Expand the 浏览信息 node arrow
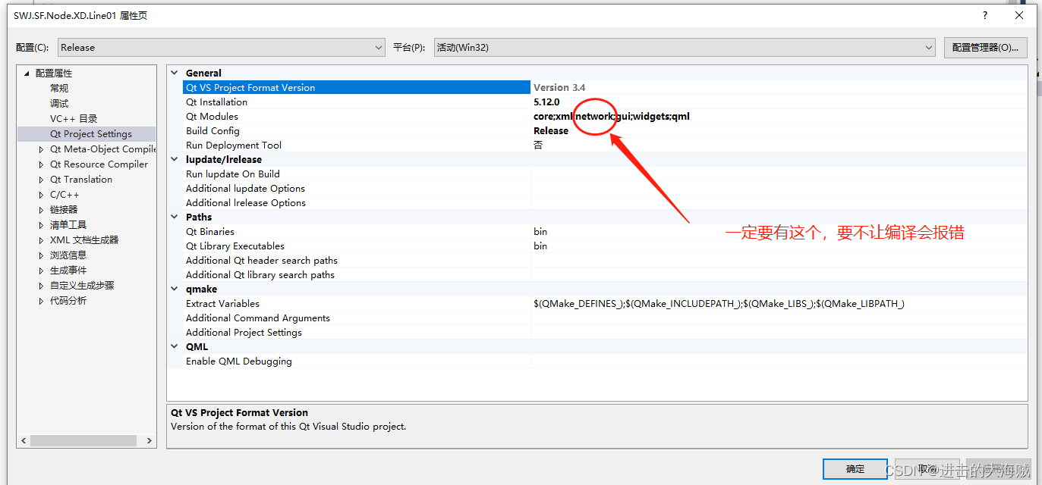1042x485 pixels. click(42, 255)
